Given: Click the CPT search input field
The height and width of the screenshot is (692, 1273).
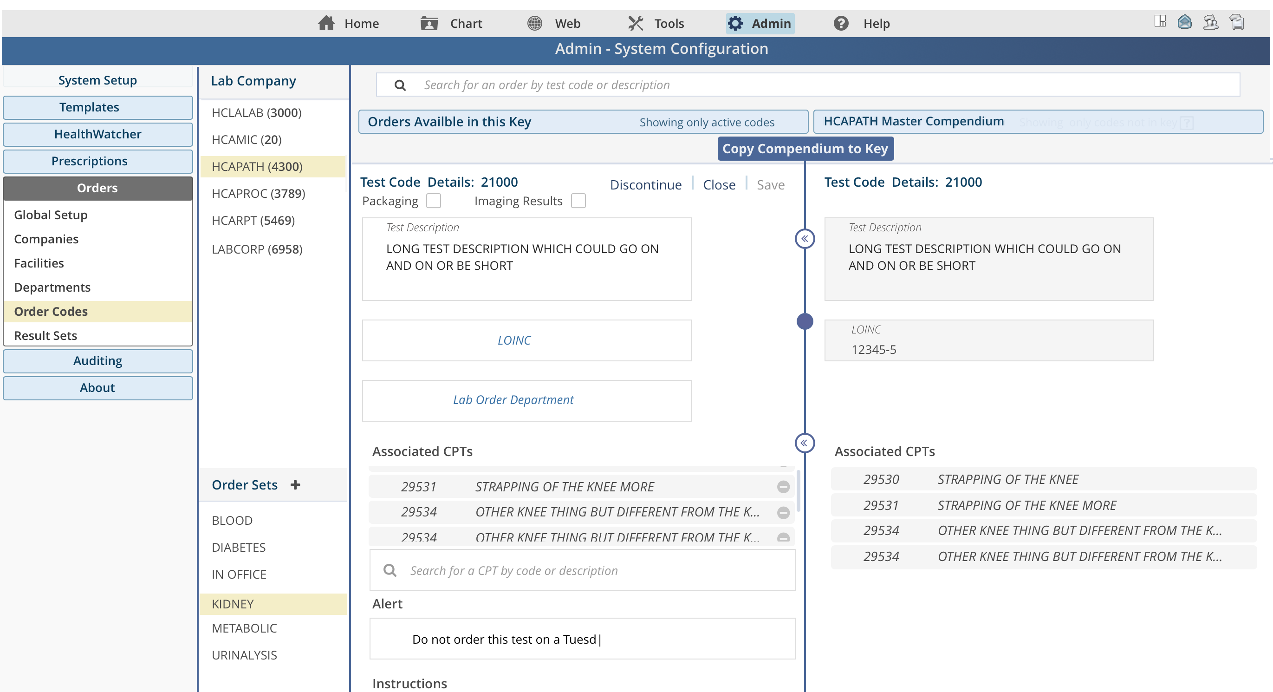Looking at the screenshot, I should pos(593,570).
